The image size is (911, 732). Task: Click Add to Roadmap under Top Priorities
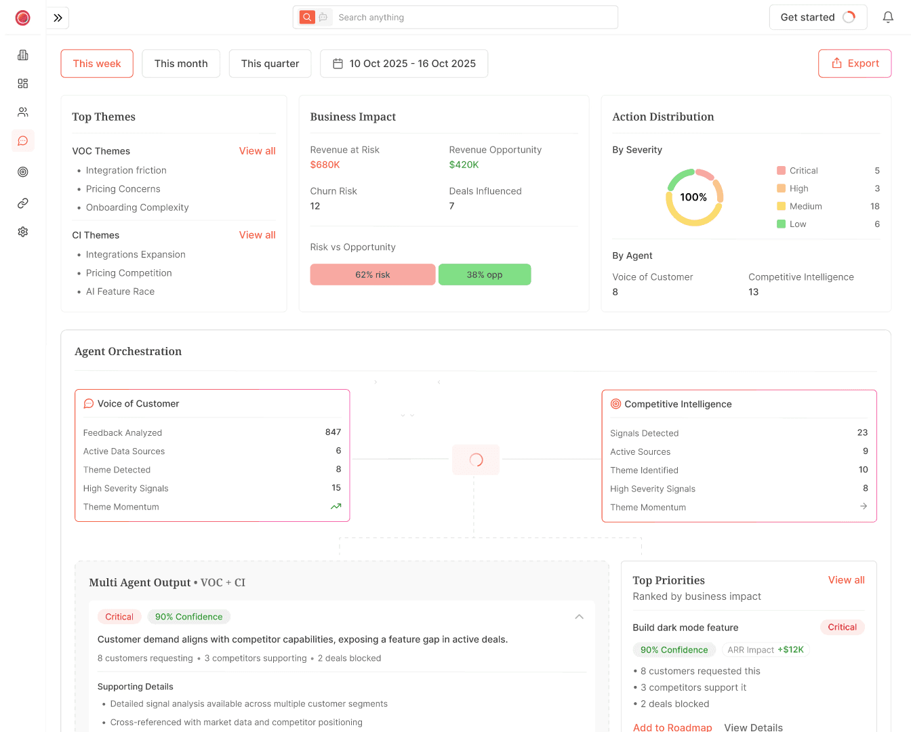point(672,727)
